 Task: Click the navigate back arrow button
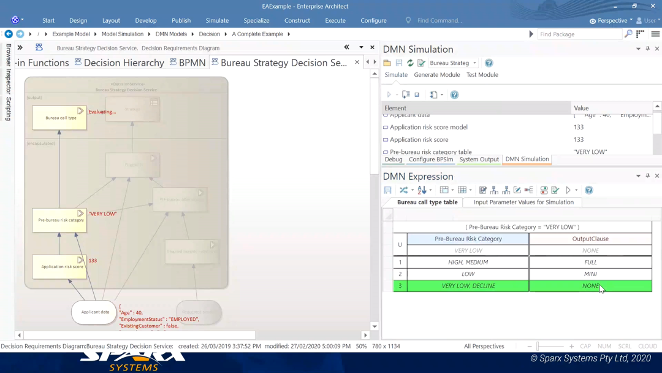[9, 34]
